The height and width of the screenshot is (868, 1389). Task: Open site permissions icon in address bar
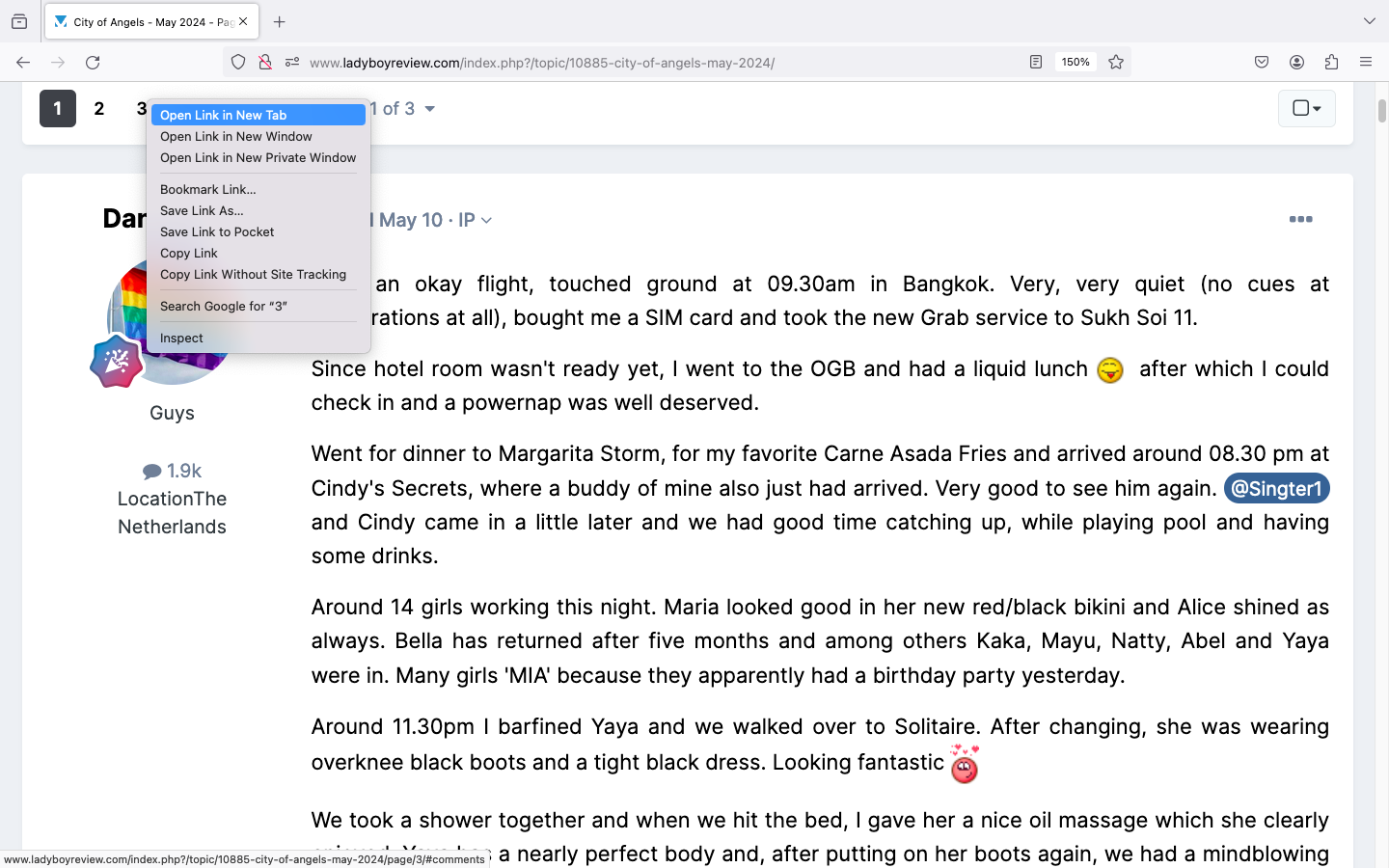pyautogui.click(x=291, y=62)
